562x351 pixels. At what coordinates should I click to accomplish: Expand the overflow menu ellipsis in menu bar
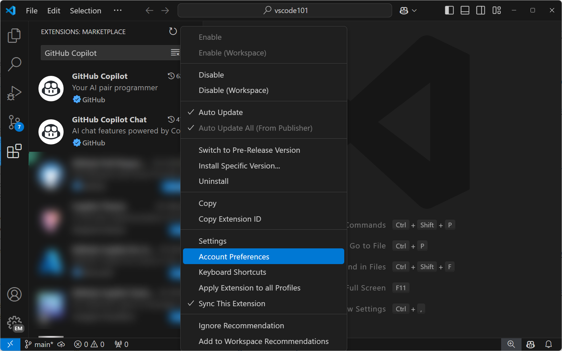(x=117, y=10)
